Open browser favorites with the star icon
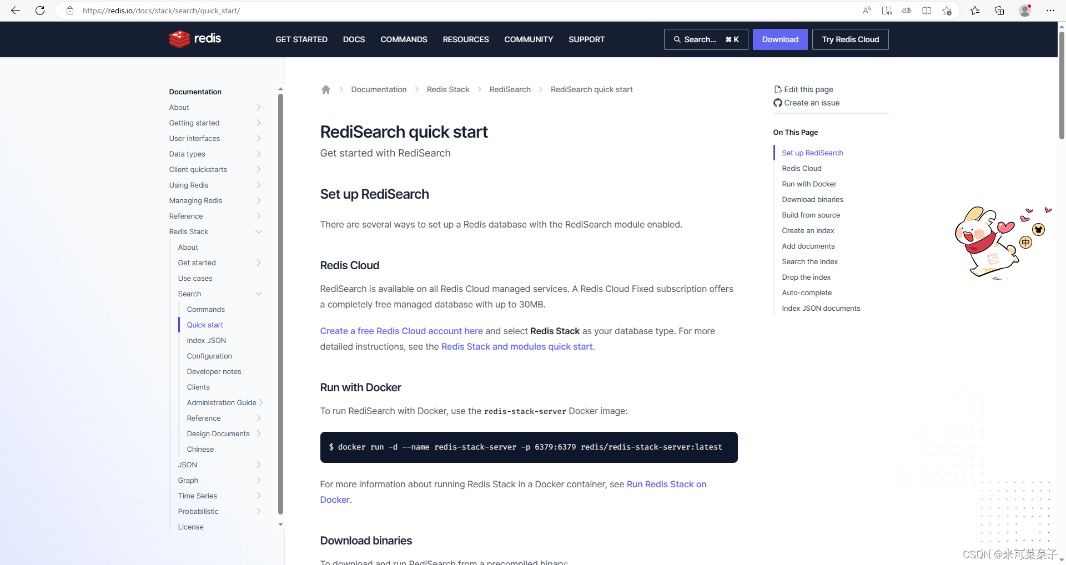The width and height of the screenshot is (1066, 565). click(976, 11)
